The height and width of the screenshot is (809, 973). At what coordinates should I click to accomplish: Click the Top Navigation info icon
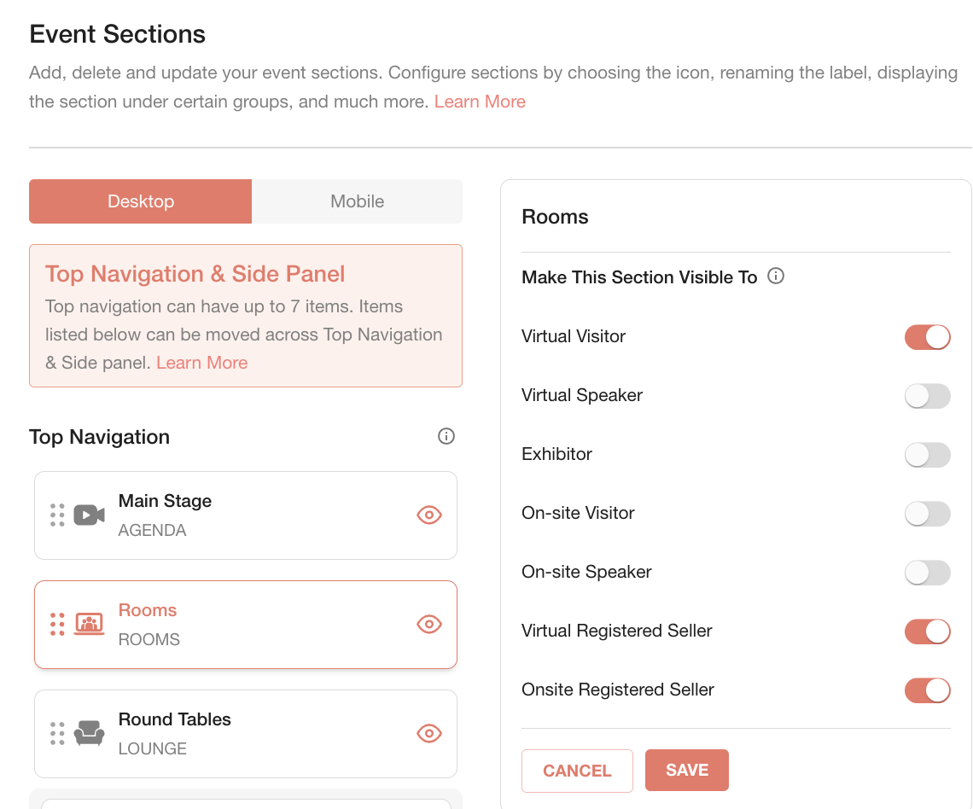tap(446, 437)
